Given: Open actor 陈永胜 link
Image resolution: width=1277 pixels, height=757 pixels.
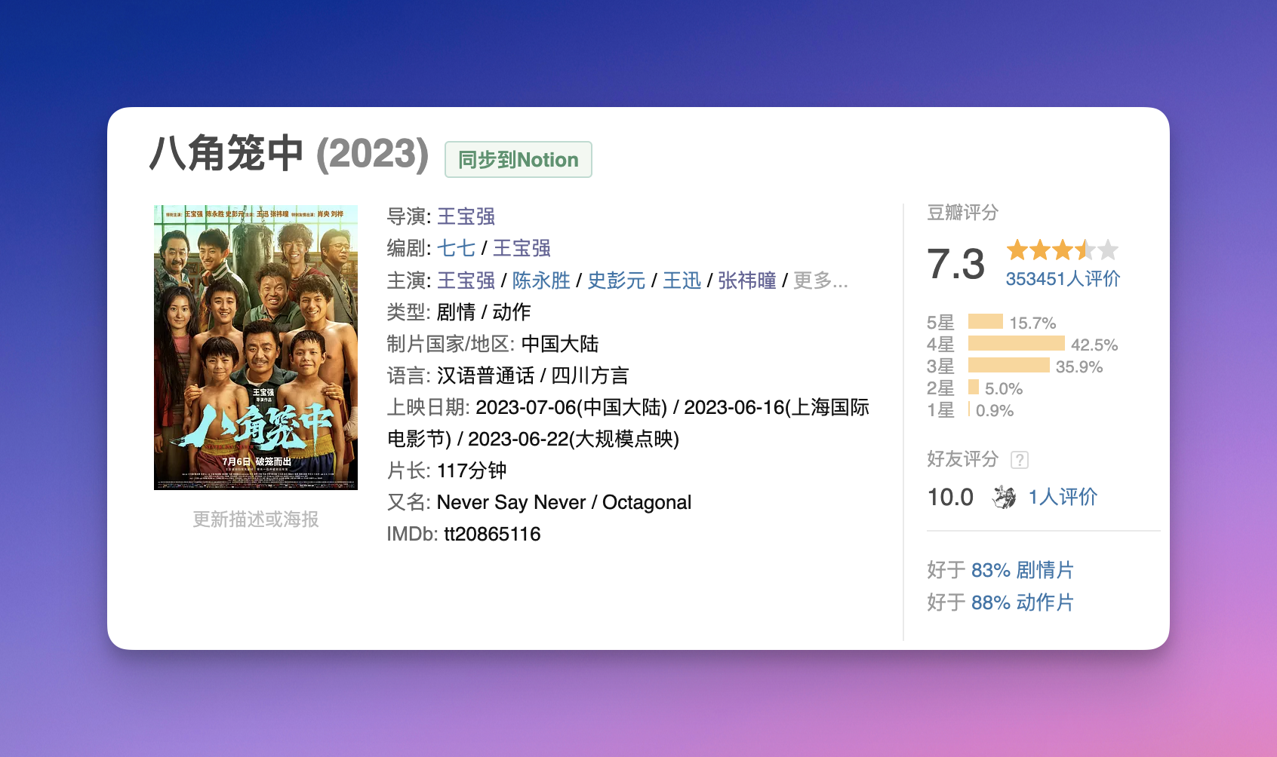Looking at the screenshot, I should 541,280.
